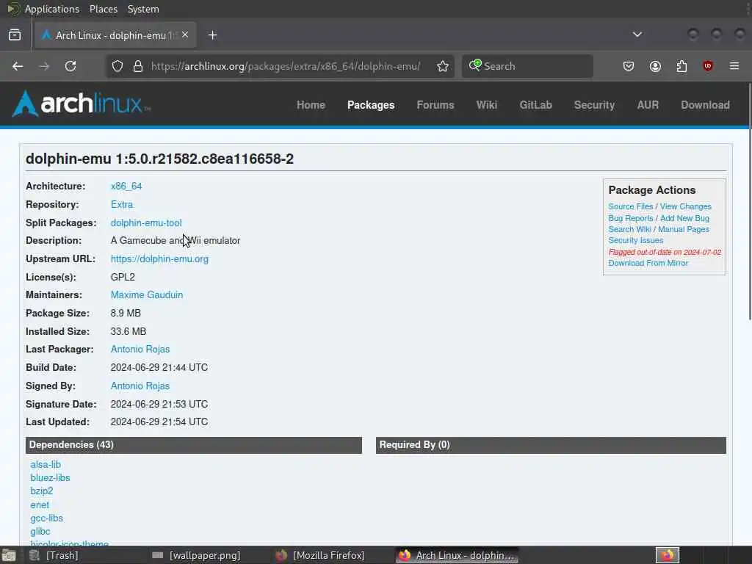Open the bzip2 dependency

click(42, 491)
